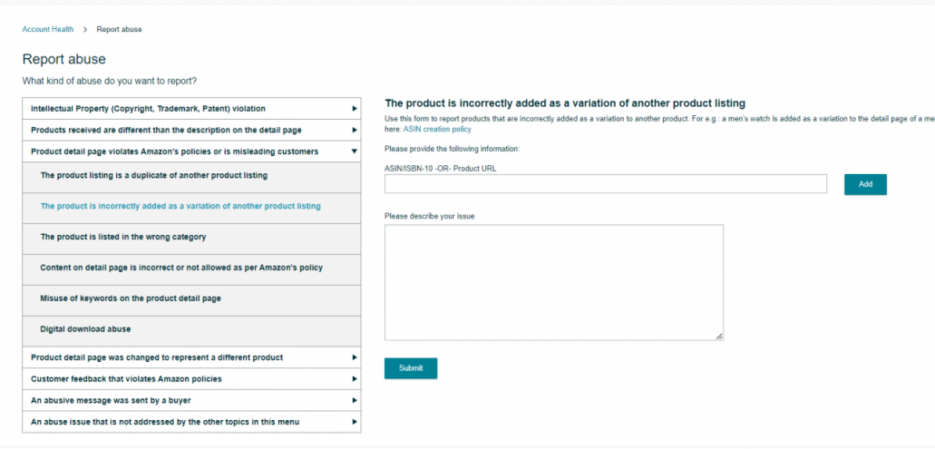The image size is (935, 449).
Task: Focus the ASIN/ISBN-10 or Product URL field
Action: click(605, 184)
